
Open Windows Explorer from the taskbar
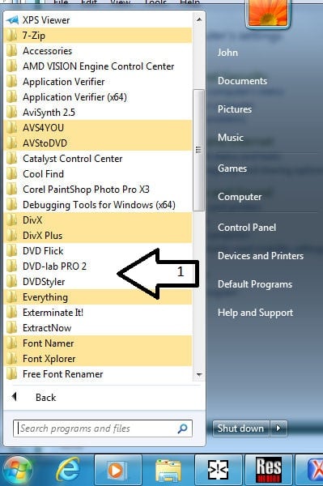tap(168, 470)
